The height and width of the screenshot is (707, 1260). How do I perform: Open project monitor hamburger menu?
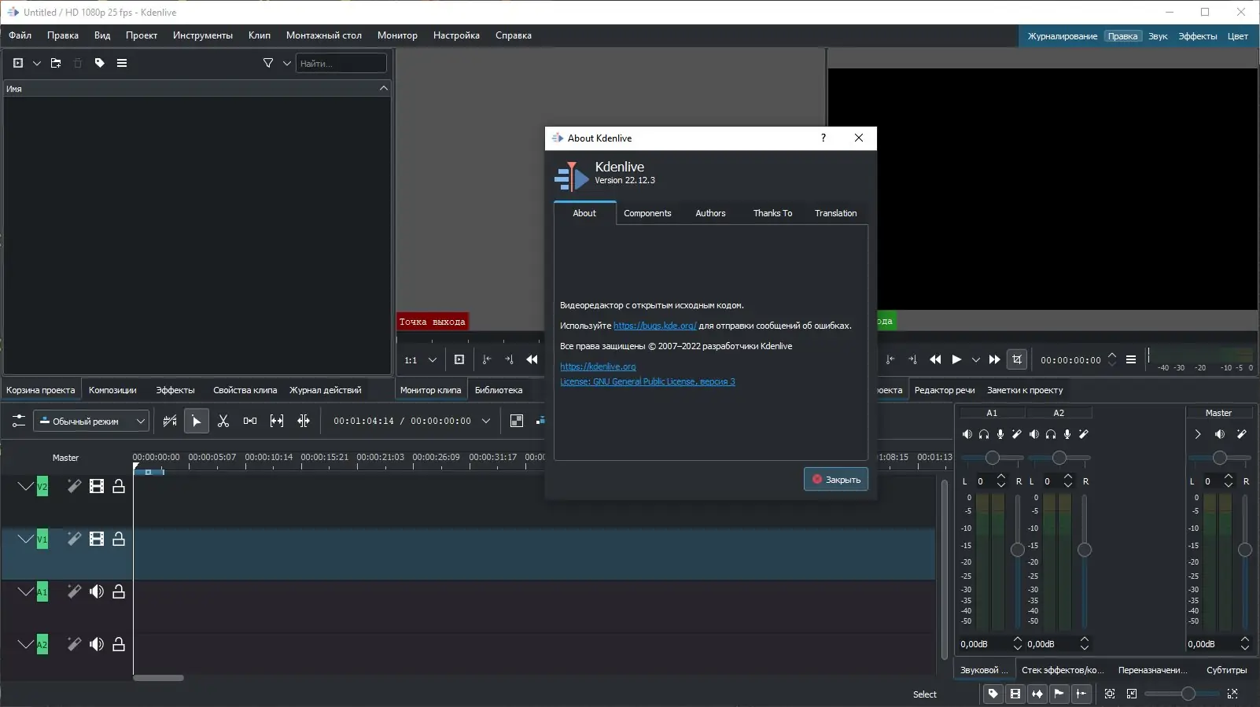pyautogui.click(x=1131, y=359)
